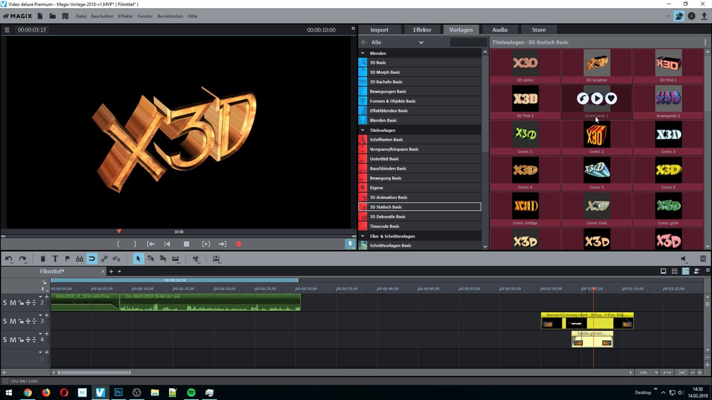The image size is (712, 400).
Task: Click the Redo arrow in timeline toolbar
Action: pyautogui.click(x=23, y=259)
